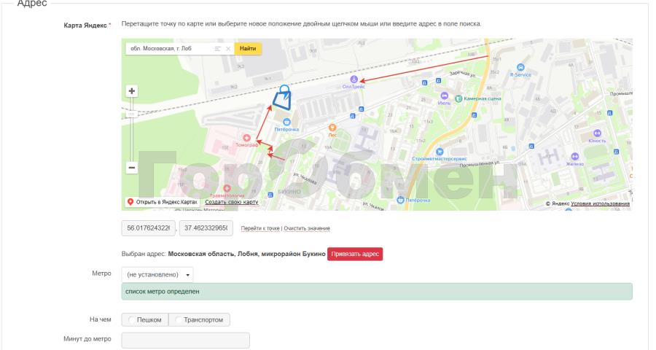
Task: Click the blue shopping-bag map placemark
Action: pyautogui.click(x=282, y=98)
